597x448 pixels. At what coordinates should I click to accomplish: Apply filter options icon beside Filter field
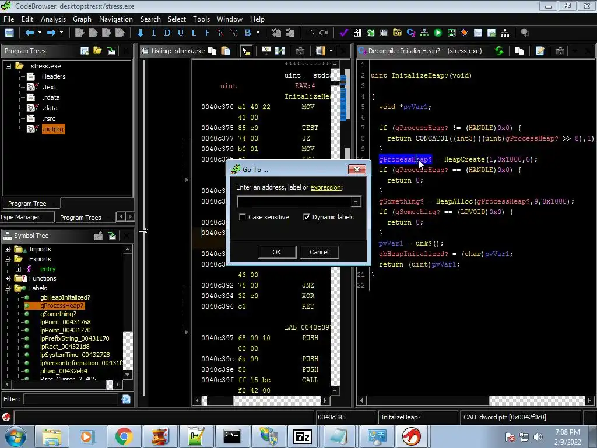pos(126,399)
